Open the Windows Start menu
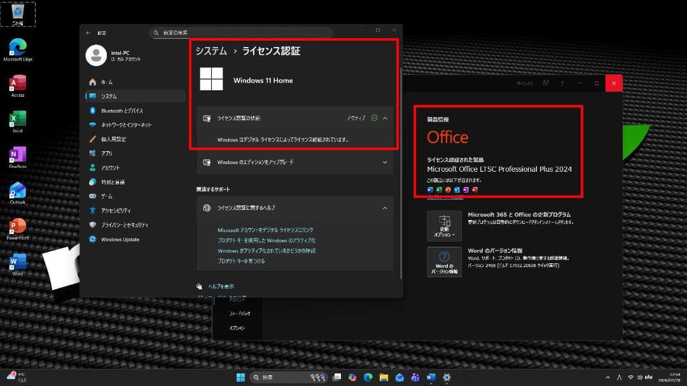The width and height of the screenshot is (687, 386). (240, 376)
